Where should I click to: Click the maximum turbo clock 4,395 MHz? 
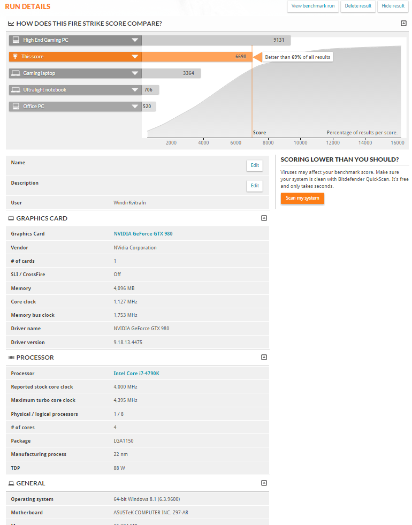tap(125, 400)
